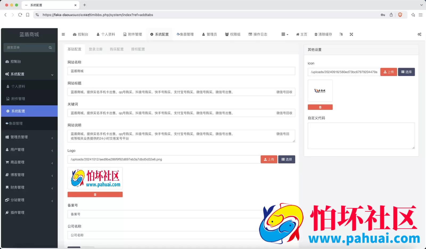
Task: Click the browser share icon
Action: (x=391, y=15)
